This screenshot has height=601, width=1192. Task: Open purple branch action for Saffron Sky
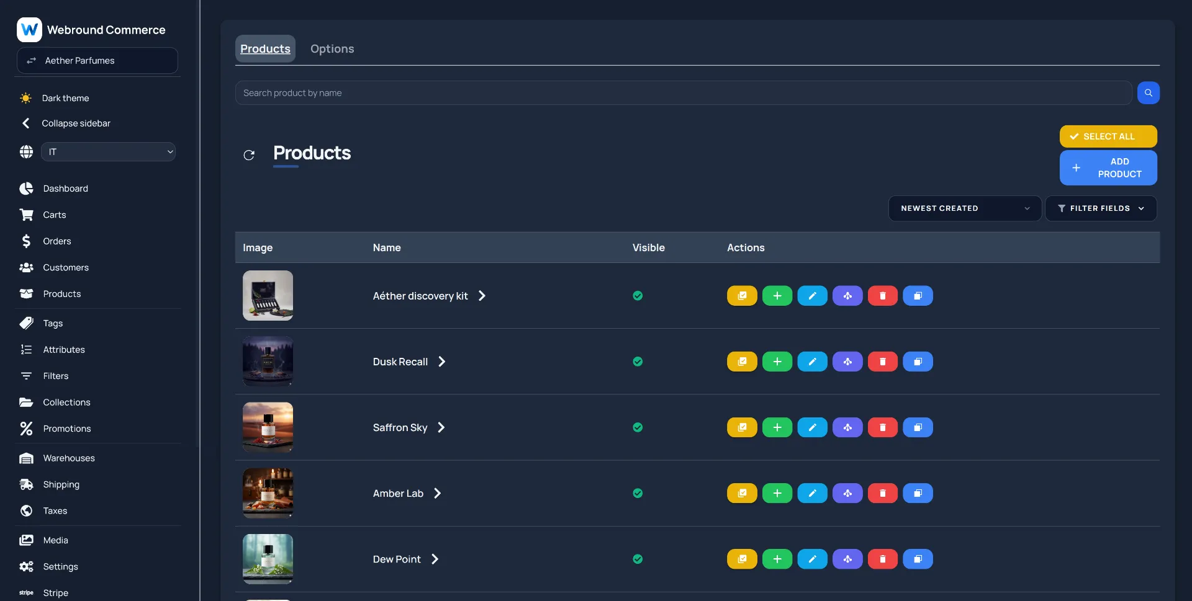(x=847, y=427)
